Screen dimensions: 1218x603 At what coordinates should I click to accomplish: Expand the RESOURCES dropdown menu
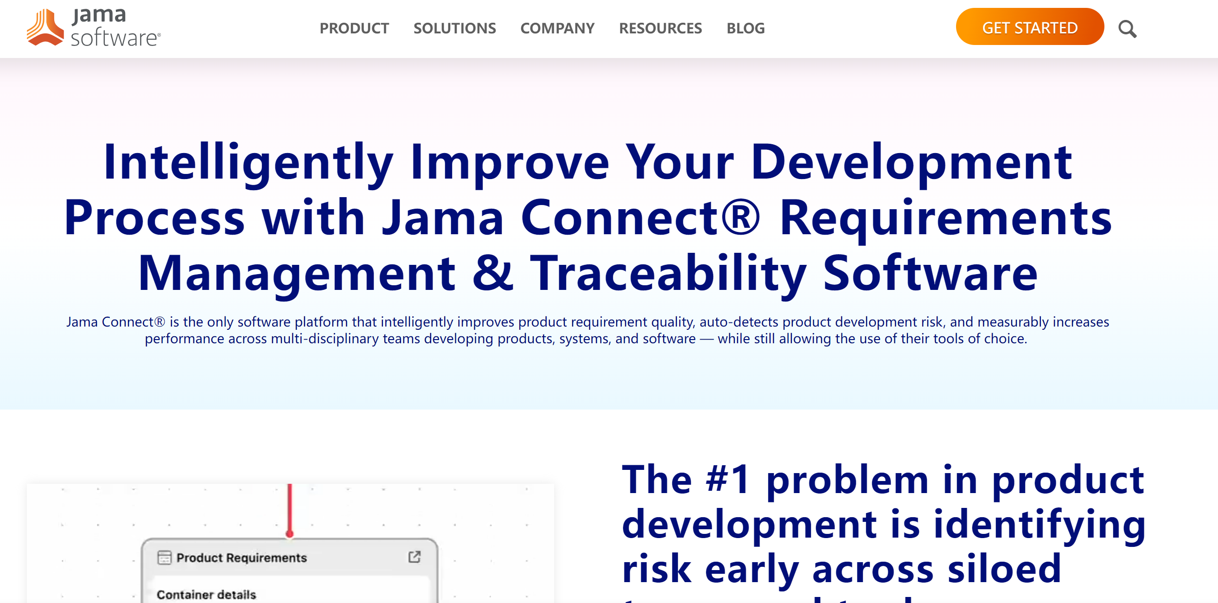[x=659, y=28]
